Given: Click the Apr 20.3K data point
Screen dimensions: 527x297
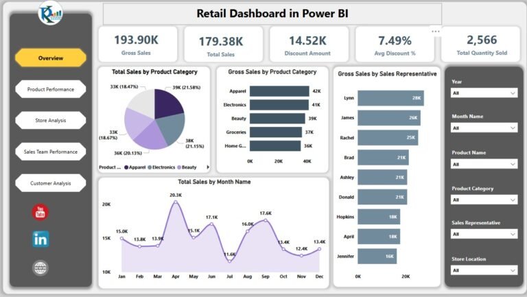Looking at the screenshot, I should (176, 202).
